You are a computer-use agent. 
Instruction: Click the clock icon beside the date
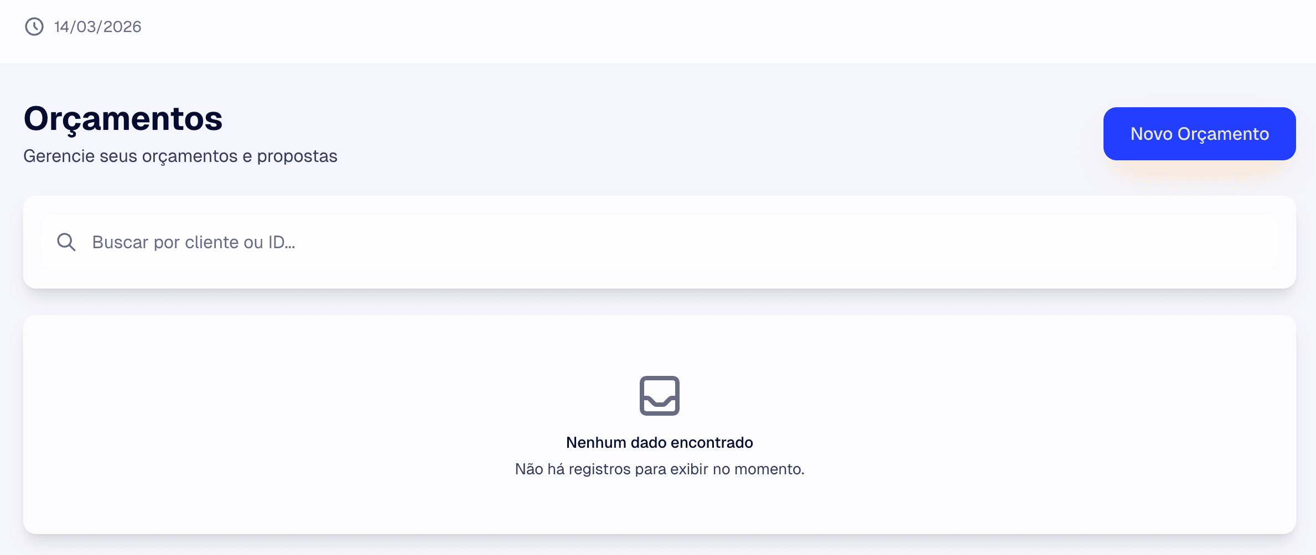click(34, 27)
